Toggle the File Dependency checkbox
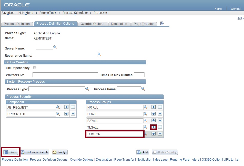Screen dimensions: 244x166 34,67
